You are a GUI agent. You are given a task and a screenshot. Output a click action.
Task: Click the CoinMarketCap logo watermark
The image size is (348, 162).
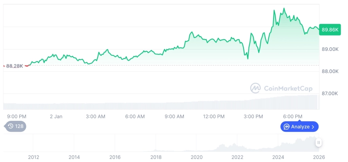(x=255, y=88)
